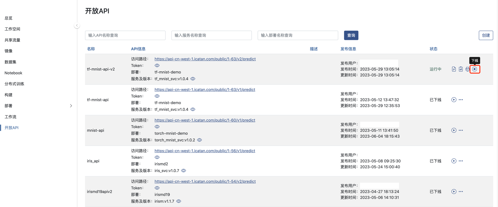
Task: Start tf-mnist-api with its play icon
Action: tap(454, 100)
